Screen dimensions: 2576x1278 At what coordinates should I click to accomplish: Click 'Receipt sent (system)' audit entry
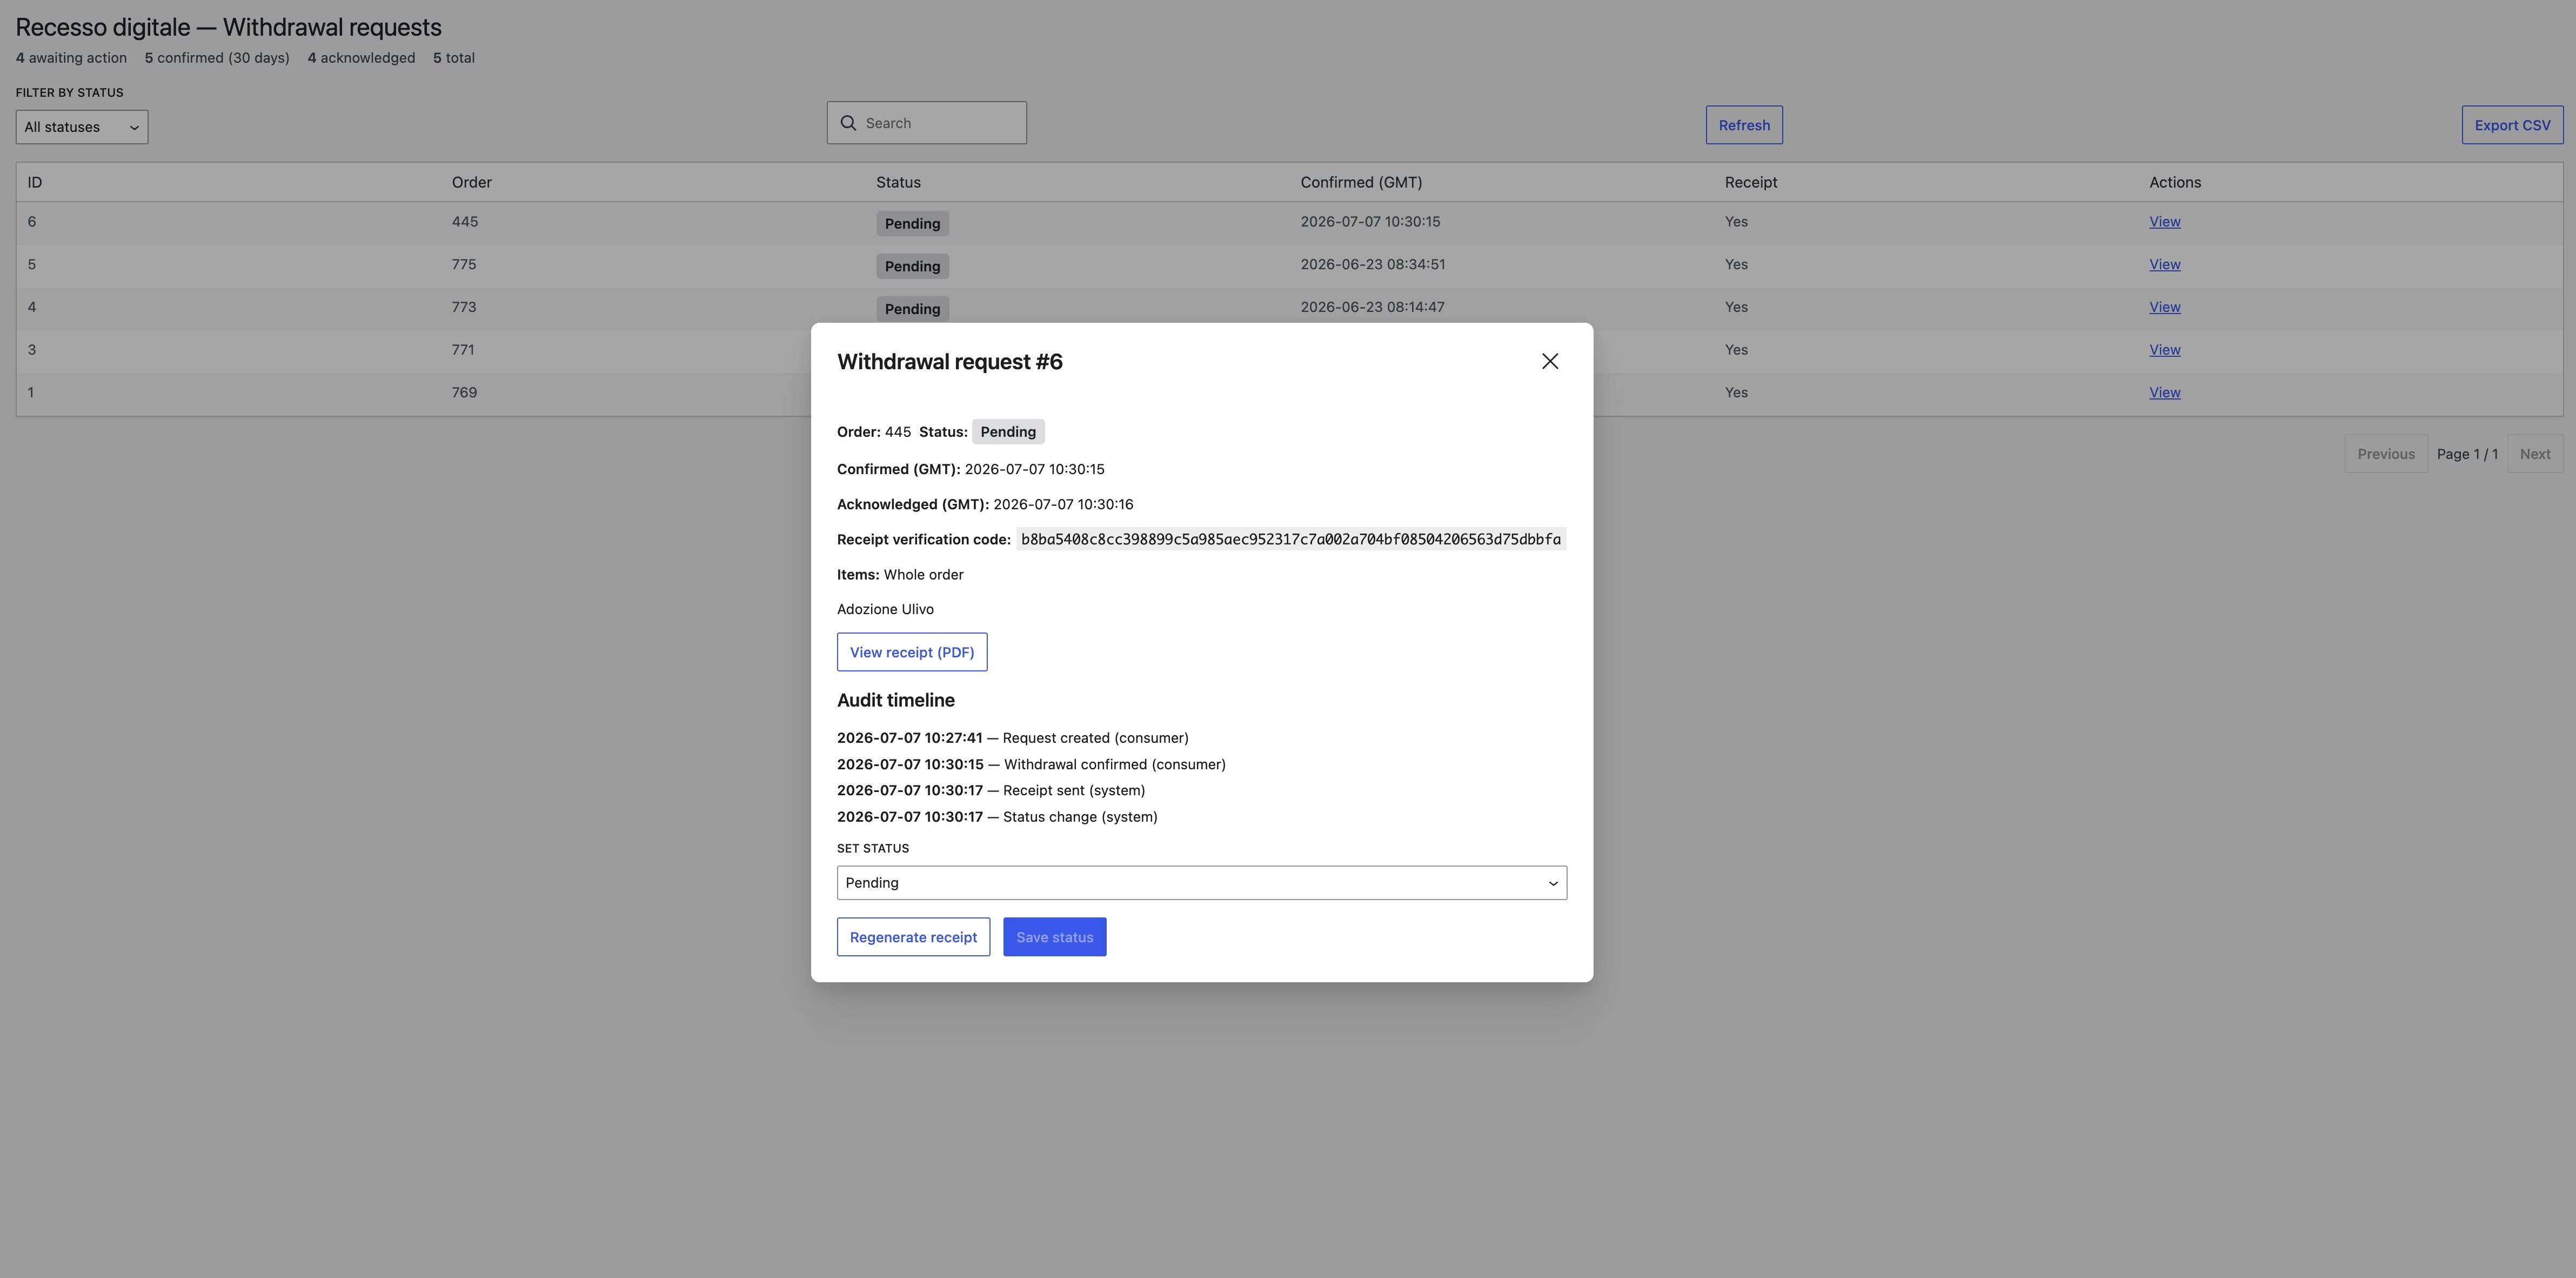point(991,790)
